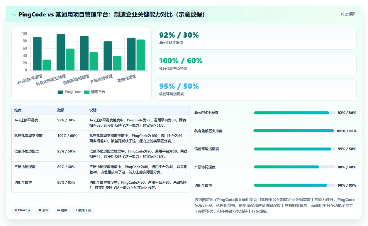Screen dimensions: 368x226
Task: Click the 100% / 60% data card value
Action: coord(181,61)
